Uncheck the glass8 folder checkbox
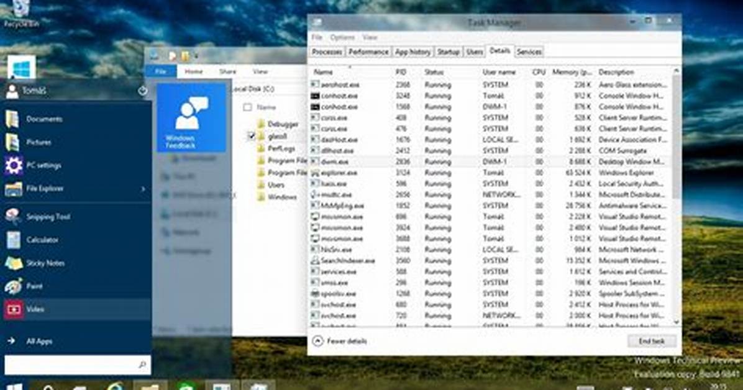 [x=252, y=137]
